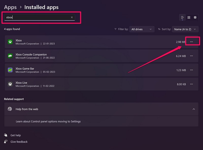The height and width of the screenshot is (150, 203).
Task: Open more options for Xbox Live
Action: 192,84
